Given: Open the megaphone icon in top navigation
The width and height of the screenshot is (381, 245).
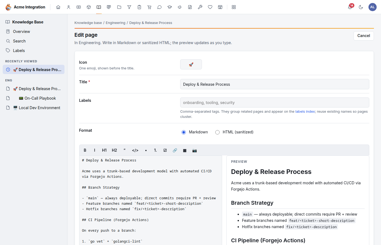Looking at the screenshot, I should pyautogui.click(x=180, y=7).
